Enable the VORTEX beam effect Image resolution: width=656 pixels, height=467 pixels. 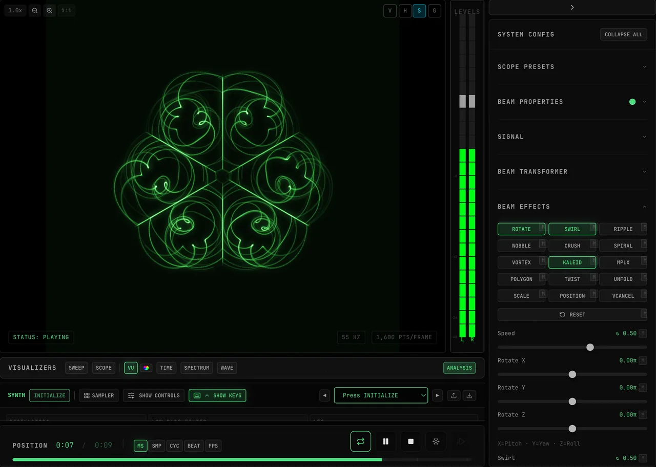(521, 262)
